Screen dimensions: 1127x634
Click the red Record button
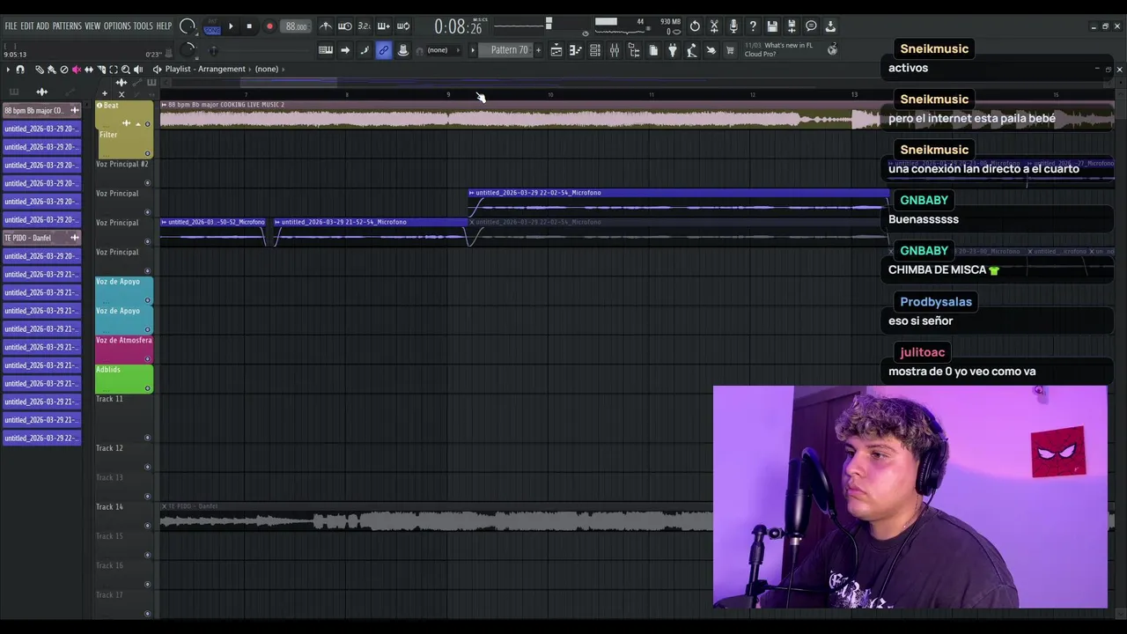click(x=269, y=26)
